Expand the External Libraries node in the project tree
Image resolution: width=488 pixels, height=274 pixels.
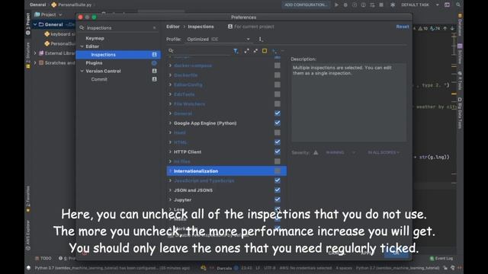coord(35,53)
